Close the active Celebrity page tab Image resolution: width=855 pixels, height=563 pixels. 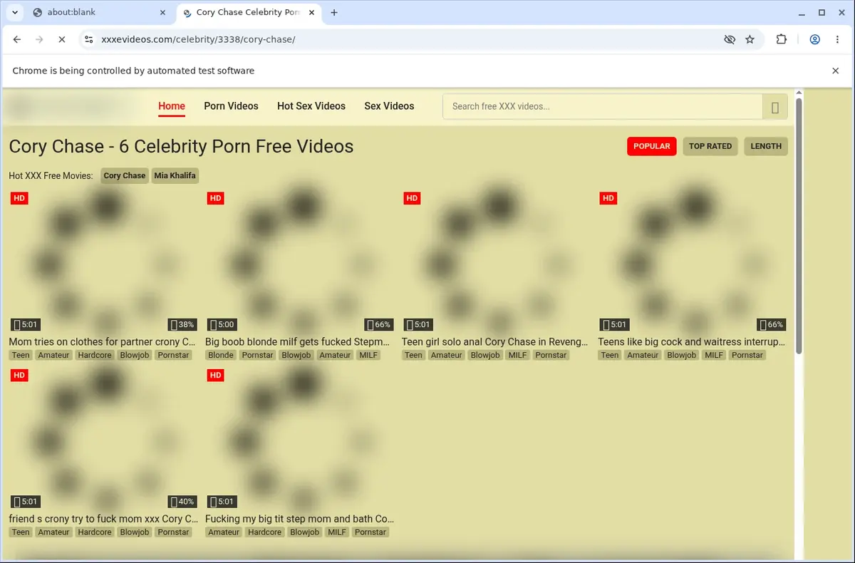tap(311, 12)
